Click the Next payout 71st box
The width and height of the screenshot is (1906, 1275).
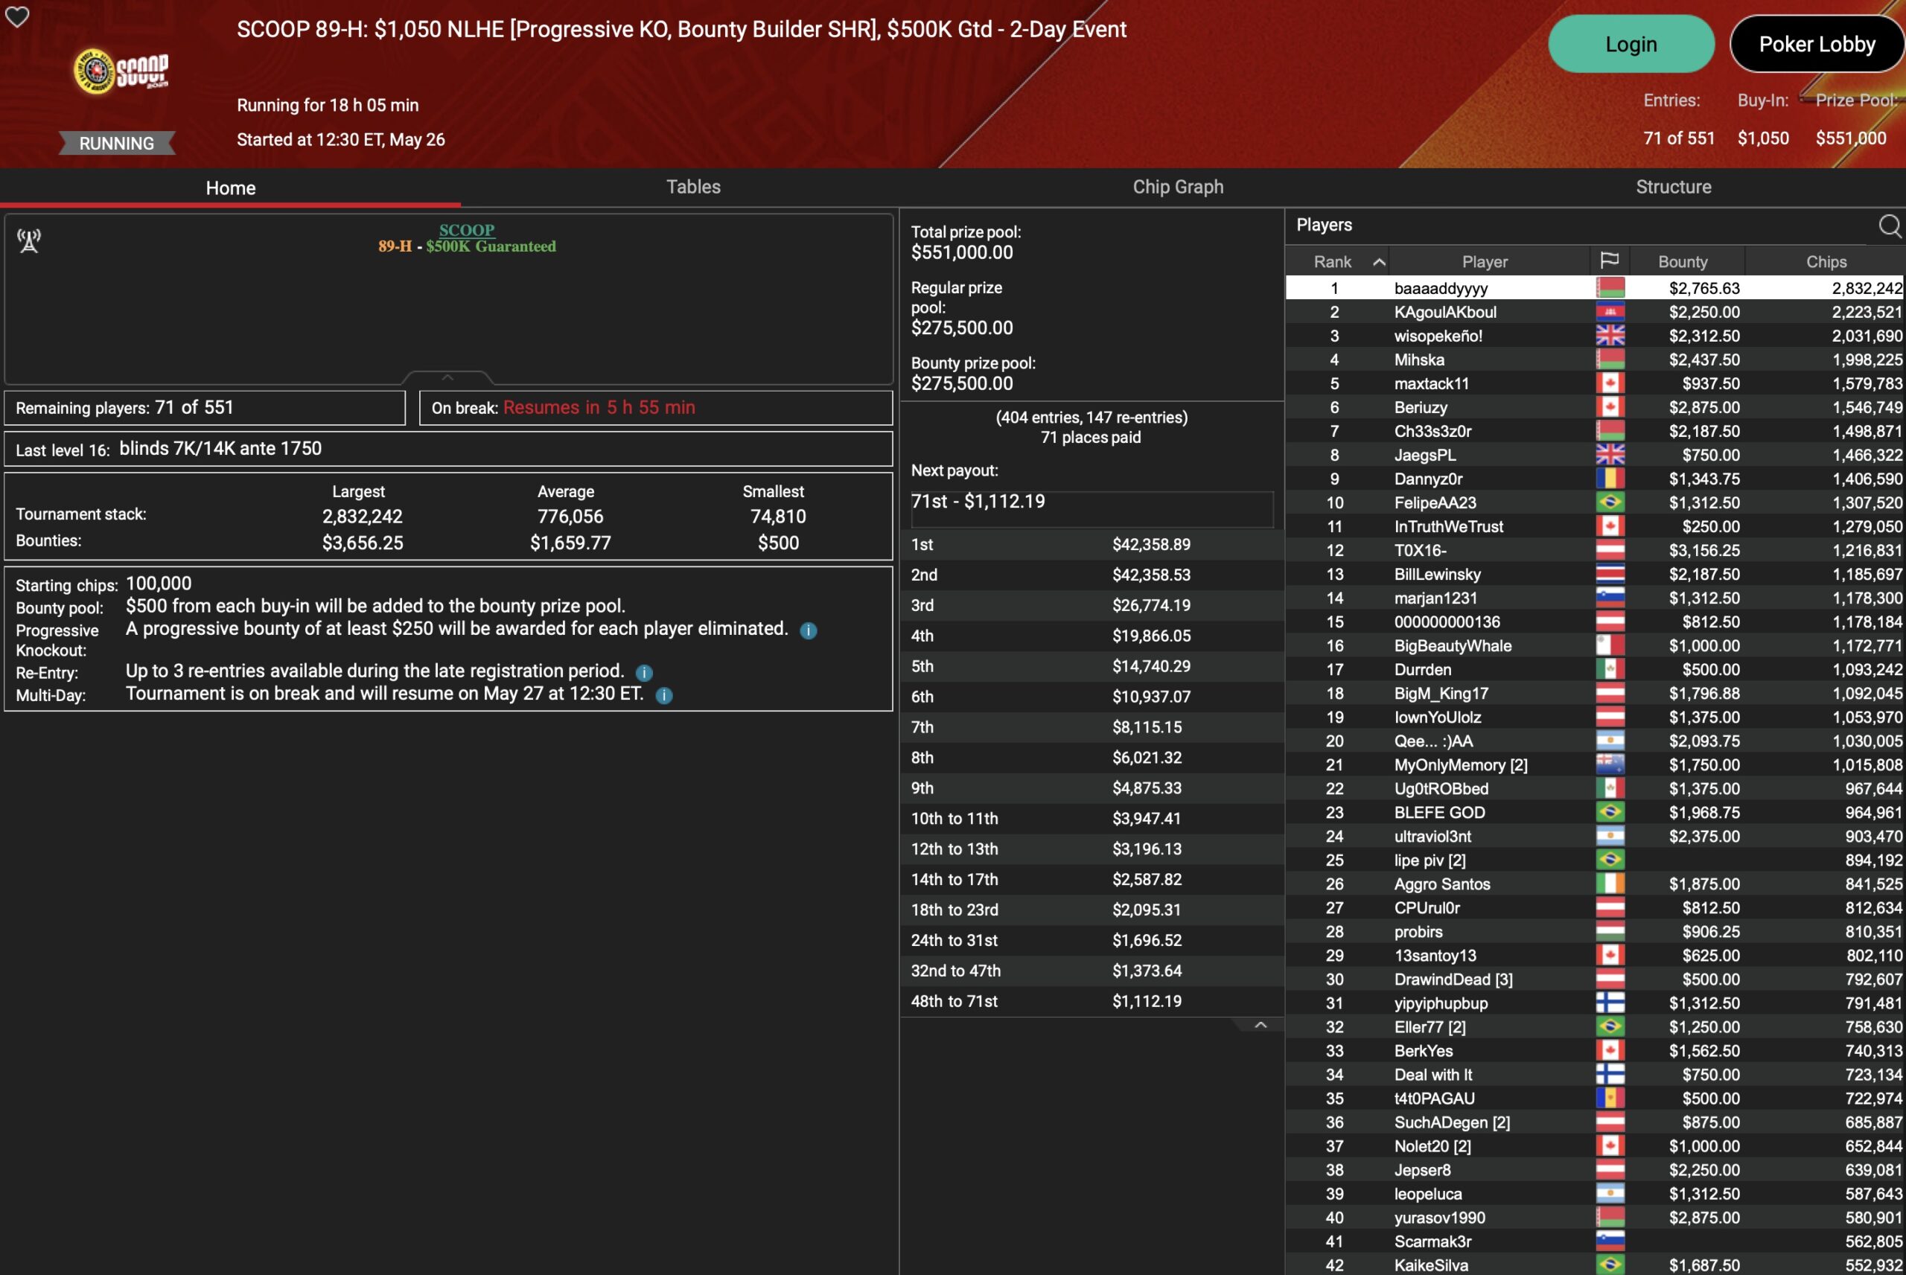coord(1092,508)
